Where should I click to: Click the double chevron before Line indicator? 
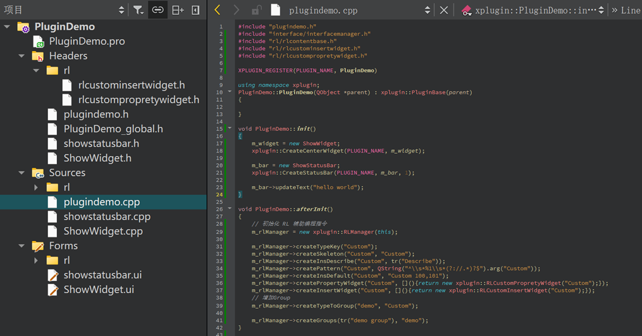tap(614, 10)
